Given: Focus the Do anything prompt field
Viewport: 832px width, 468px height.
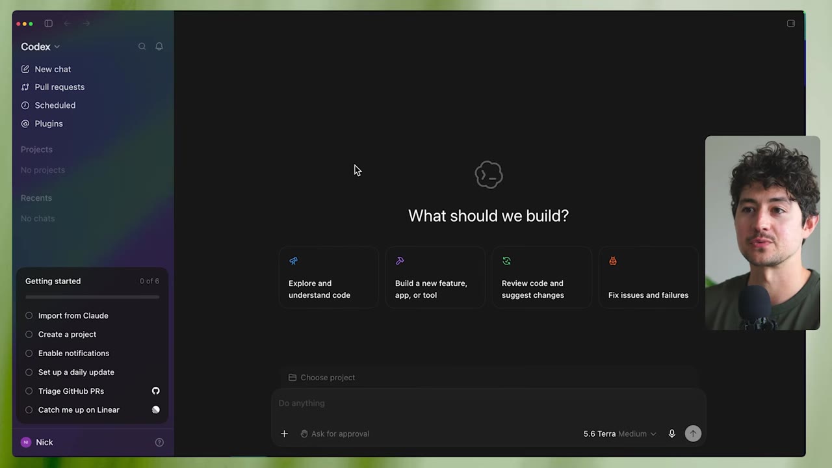Looking at the screenshot, I should tap(489, 404).
